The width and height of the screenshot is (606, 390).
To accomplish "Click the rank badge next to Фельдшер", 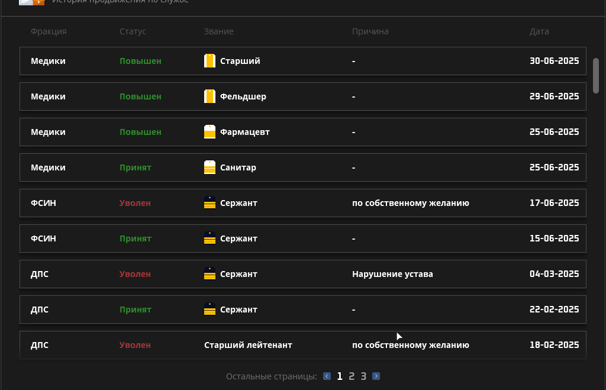I will tap(209, 96).
